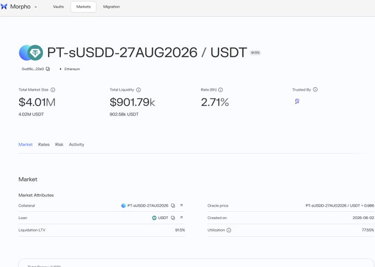This screenshot has height=267, width=375.
Task: Click the Morpho butterfly logo
Action: point(4,7)
